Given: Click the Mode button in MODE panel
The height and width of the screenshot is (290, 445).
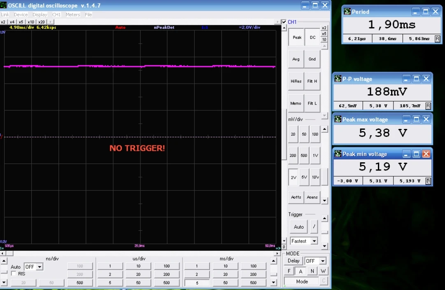Looking at the screenshot, I should point(302,281).
